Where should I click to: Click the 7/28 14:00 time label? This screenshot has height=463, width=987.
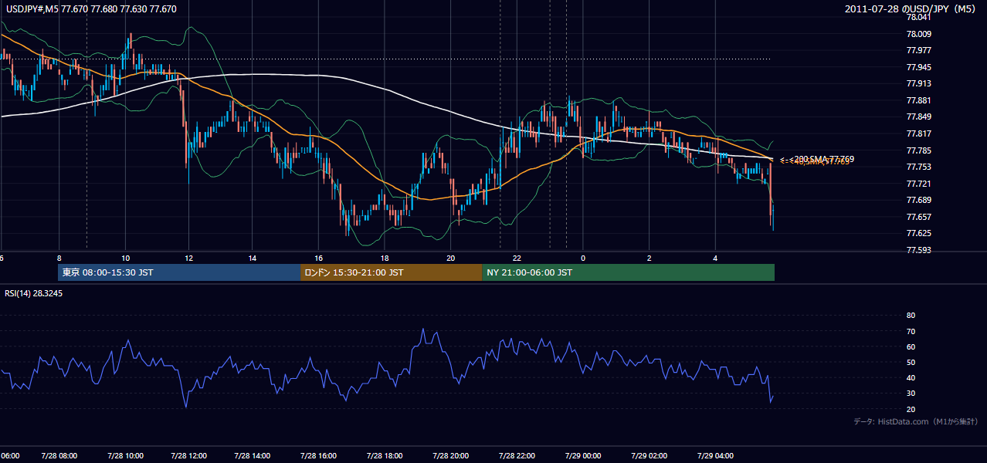pyautogui.click(x=253, y=455)
